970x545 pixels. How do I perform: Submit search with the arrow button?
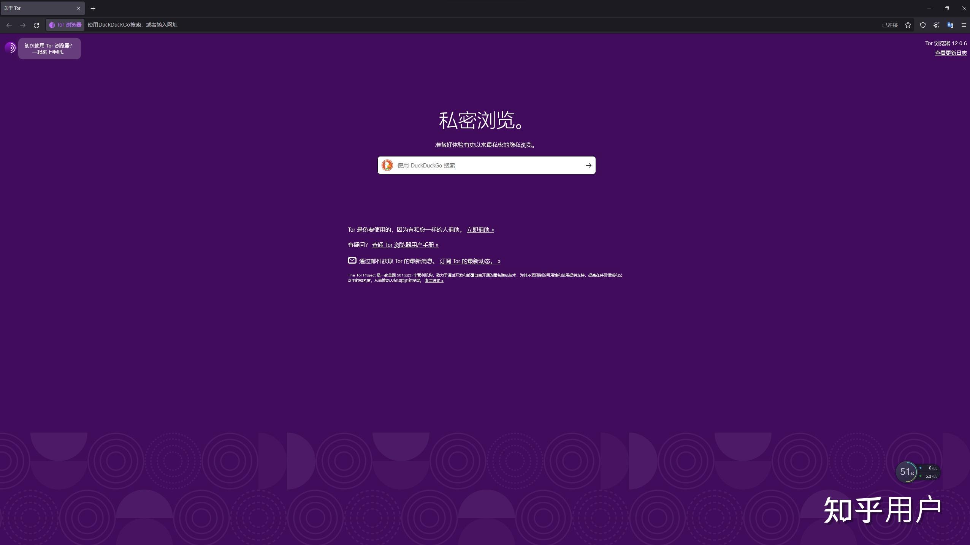588,165
